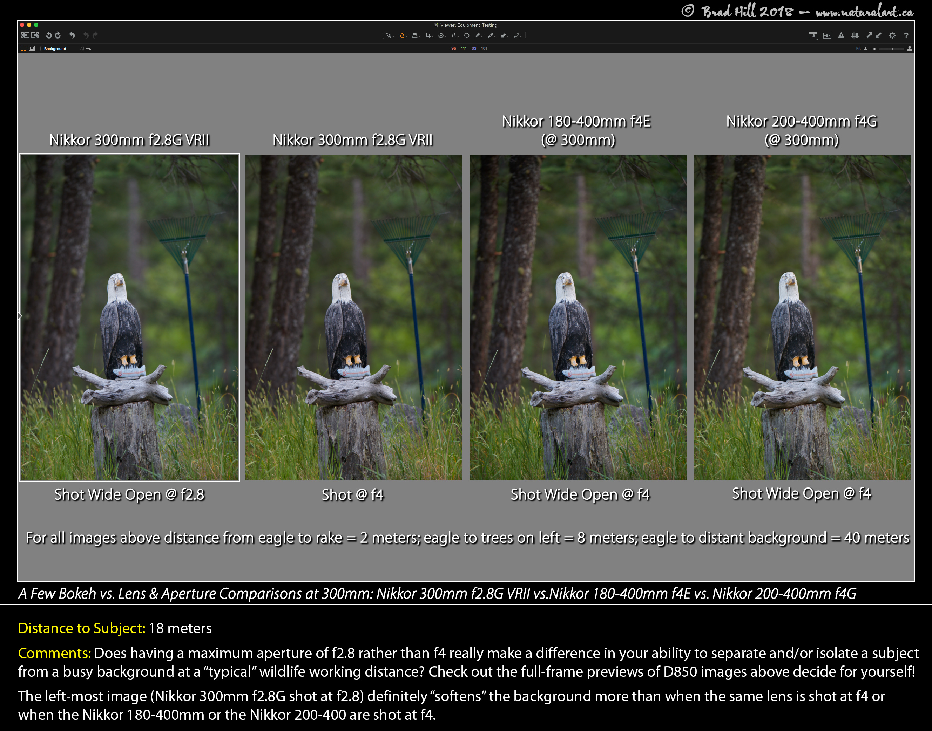Switch to single-image primary view
This screenshot has height=731, width=932.
pyautogui.click(x=32, y=48)
